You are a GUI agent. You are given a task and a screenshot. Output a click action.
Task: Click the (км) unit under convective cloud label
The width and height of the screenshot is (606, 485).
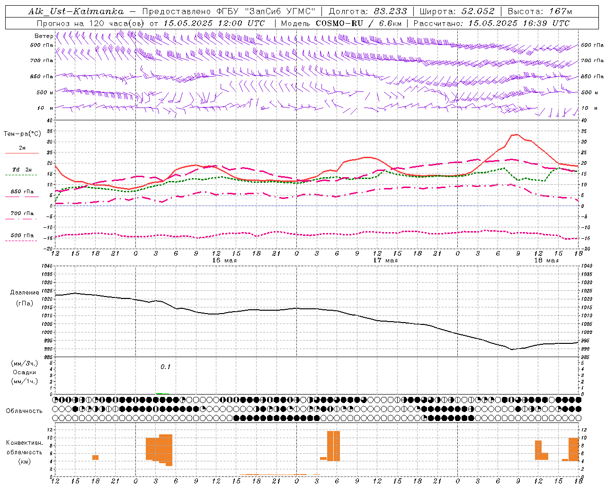(24, 461)
